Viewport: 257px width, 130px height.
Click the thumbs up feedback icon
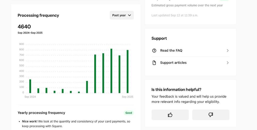pyautogui.click(x=170, y=115)
